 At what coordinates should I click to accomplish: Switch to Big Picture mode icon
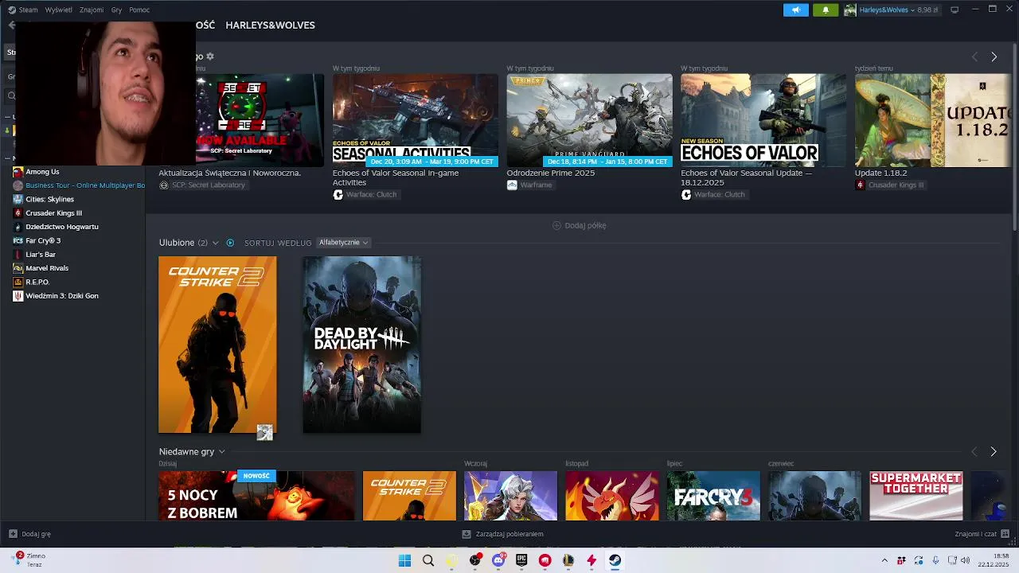[x=955, y=10]
